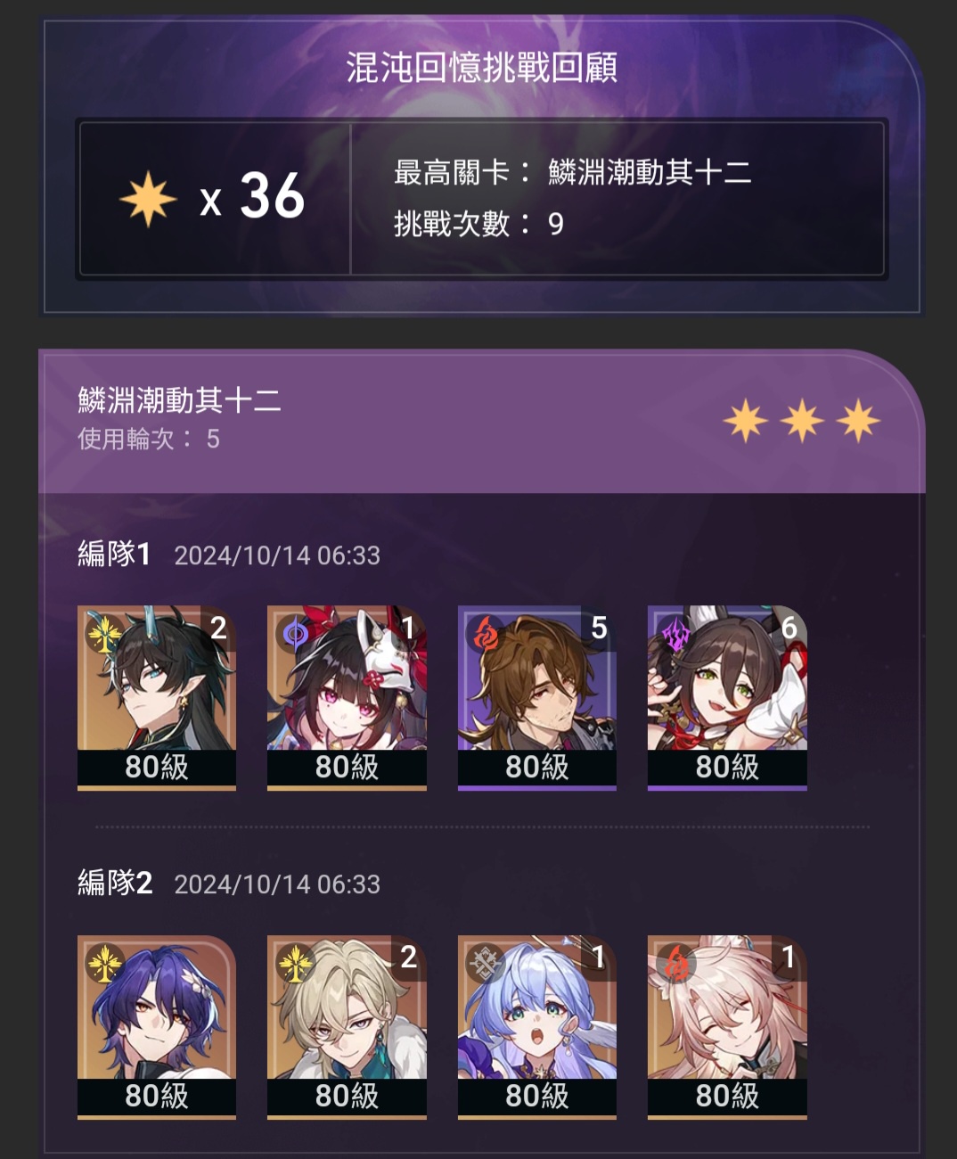Click Imaginary icon on purple-haired Dr. Ratio
Screen dimensions: 957x1159
tap(104, 963)
